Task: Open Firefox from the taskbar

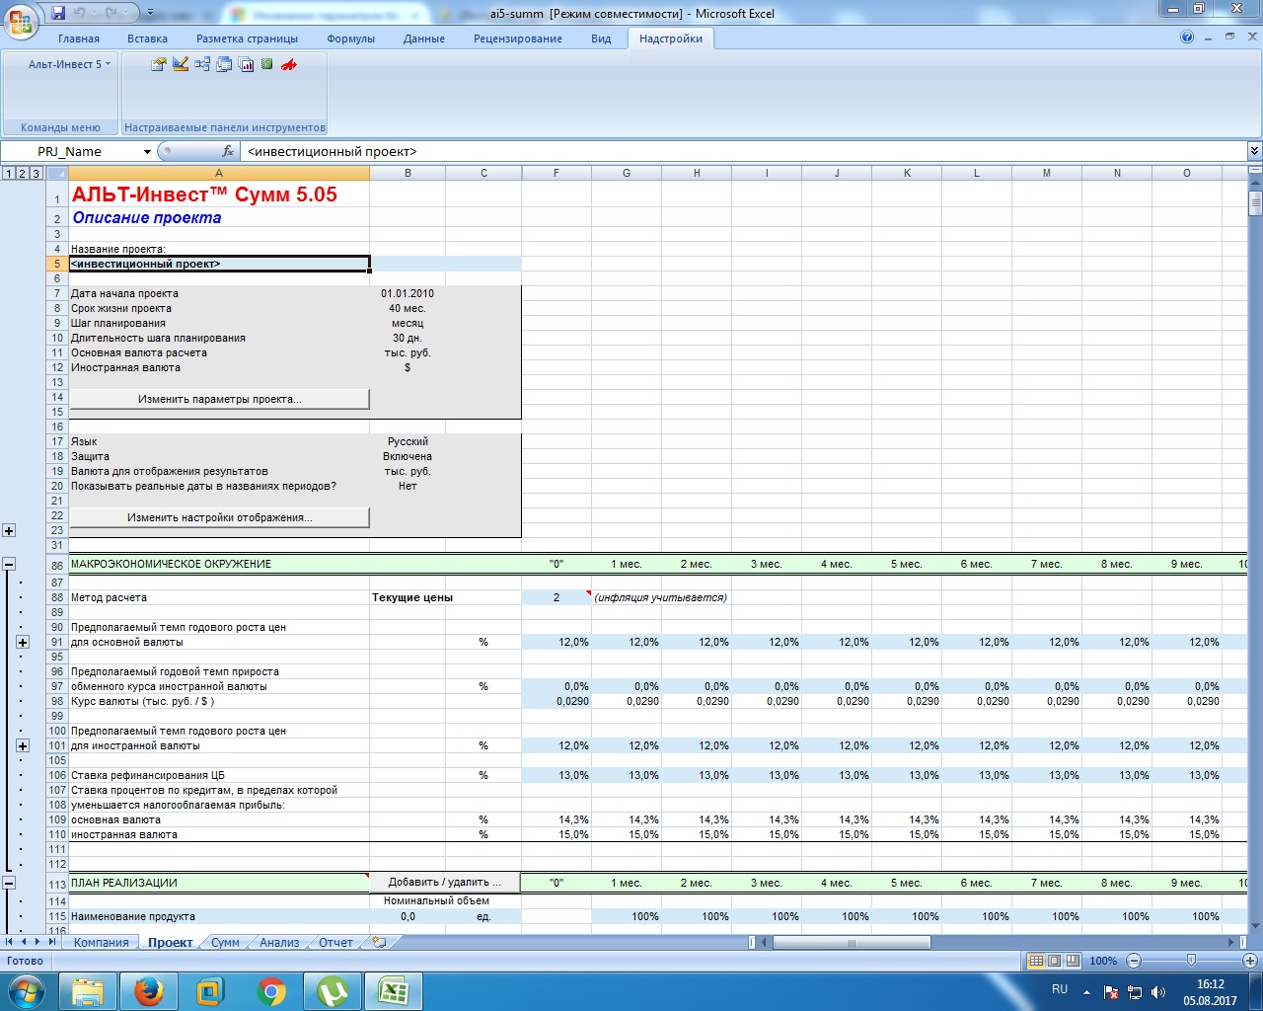Action: click(x=149, y=991)
